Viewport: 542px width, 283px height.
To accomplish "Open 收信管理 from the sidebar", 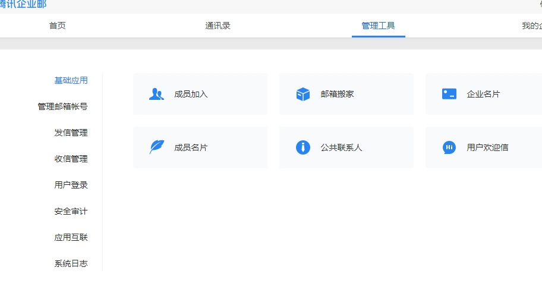I will (x=71, y=159).
